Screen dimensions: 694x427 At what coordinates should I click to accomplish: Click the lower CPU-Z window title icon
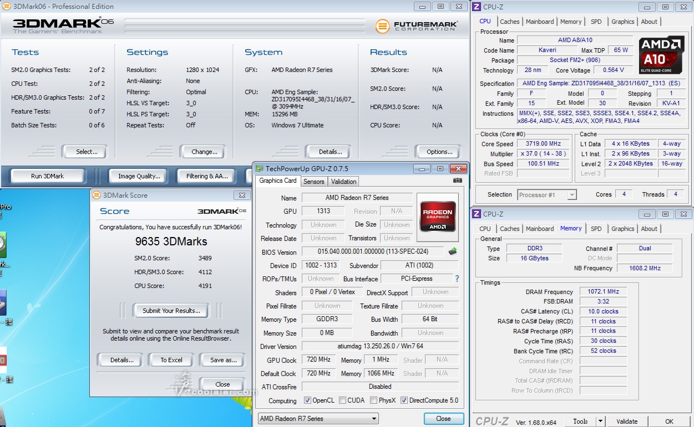pyautogui.click(x=477, y=214)
